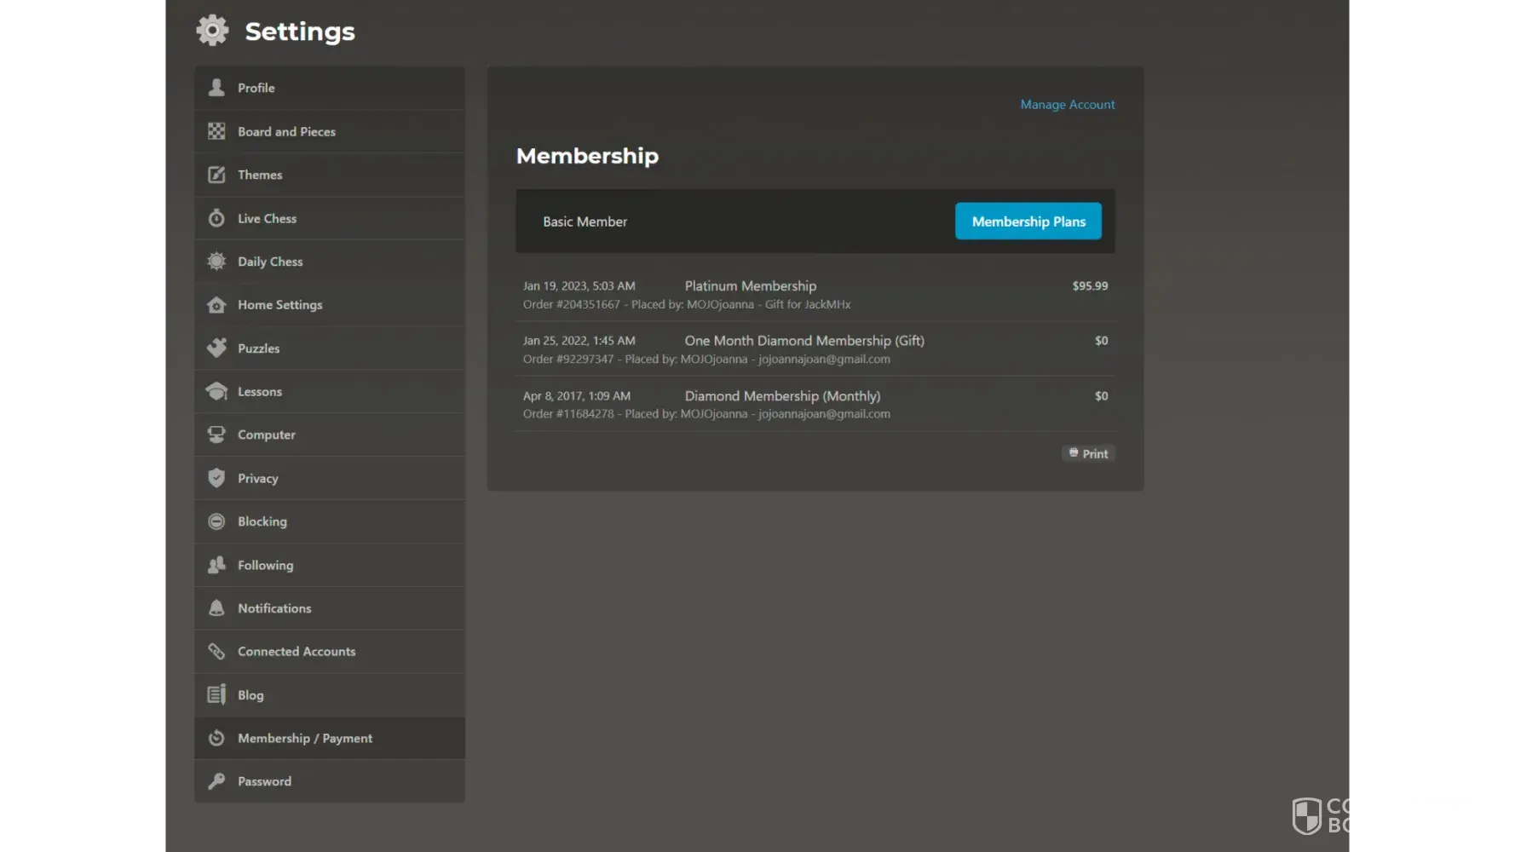
Task: Click the Profile person icon in sidebar
Action: [216, 88]
